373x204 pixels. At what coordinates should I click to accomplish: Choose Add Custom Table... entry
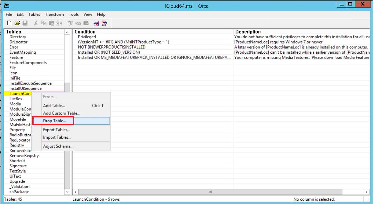coord(71,113)
